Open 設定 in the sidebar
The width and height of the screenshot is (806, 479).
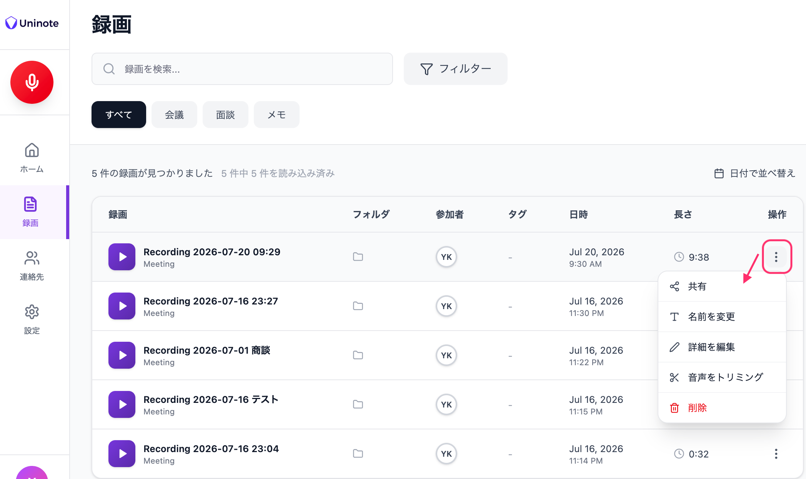coord(32,319)
